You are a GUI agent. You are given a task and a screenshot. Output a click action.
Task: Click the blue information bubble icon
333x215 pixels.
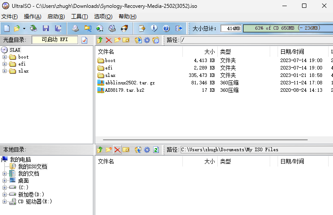tap(154, 28)
